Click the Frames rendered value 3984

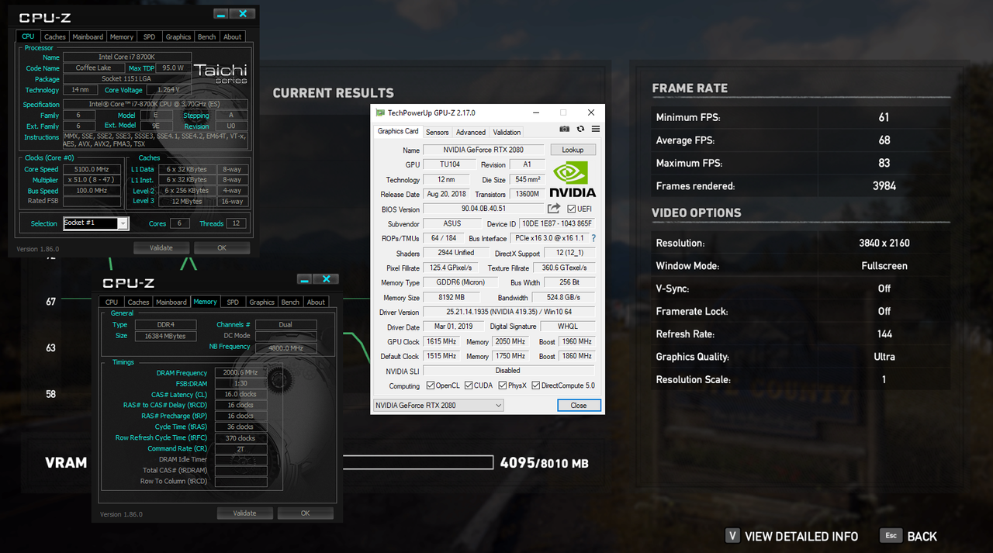(x=884, y=186)
